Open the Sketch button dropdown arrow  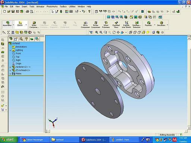click(26, 25)
